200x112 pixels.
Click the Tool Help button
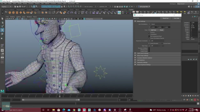click(176, 18)
